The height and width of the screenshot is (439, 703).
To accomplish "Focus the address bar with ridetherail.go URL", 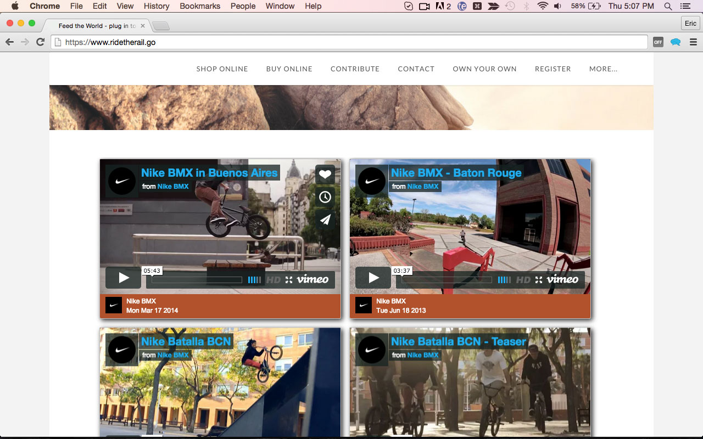I will pyautogui.click(x=349, y=42).
